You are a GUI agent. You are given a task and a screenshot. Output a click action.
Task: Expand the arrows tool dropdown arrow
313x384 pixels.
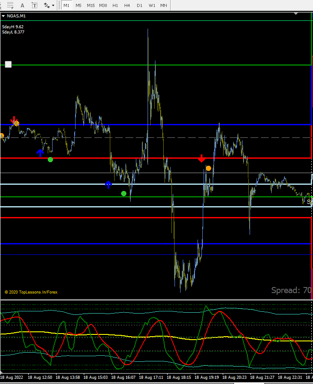(x=53, y=5)
